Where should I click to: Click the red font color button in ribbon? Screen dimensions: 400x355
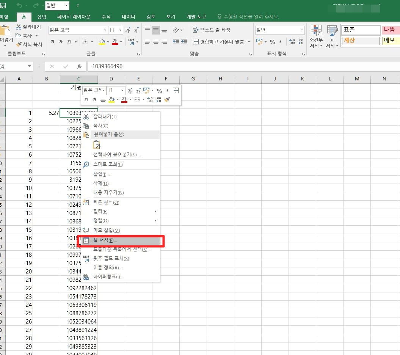pyautogui.click(x=115, y=42)
